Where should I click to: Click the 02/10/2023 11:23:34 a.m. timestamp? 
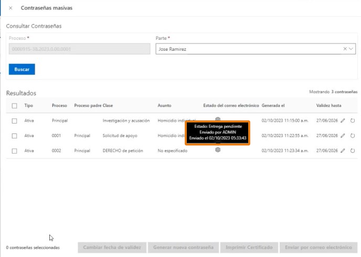tap(285, 151)
